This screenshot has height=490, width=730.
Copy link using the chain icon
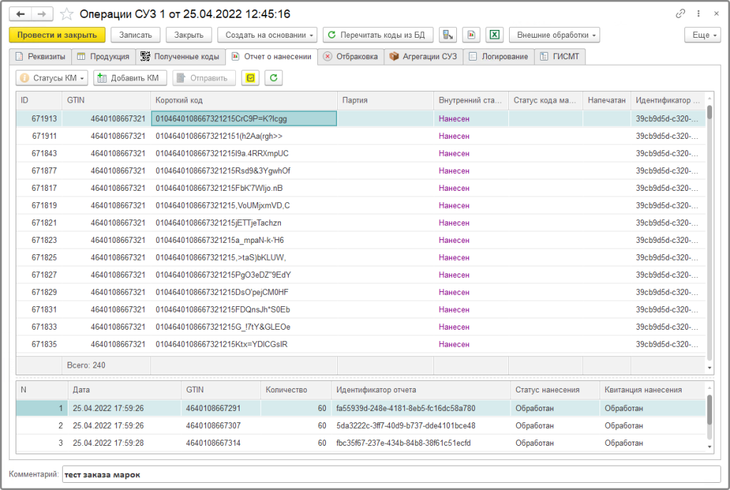click(x=680, y=14)
